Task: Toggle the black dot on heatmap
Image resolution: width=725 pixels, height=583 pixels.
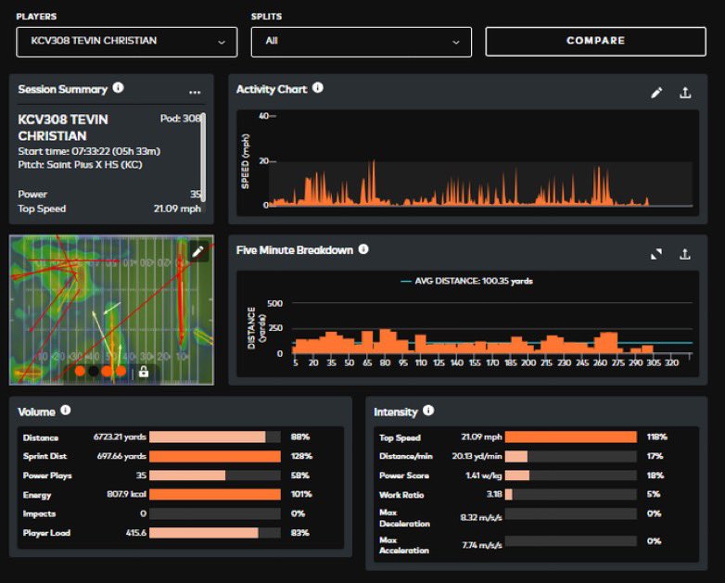Action: tap(94, 371)
